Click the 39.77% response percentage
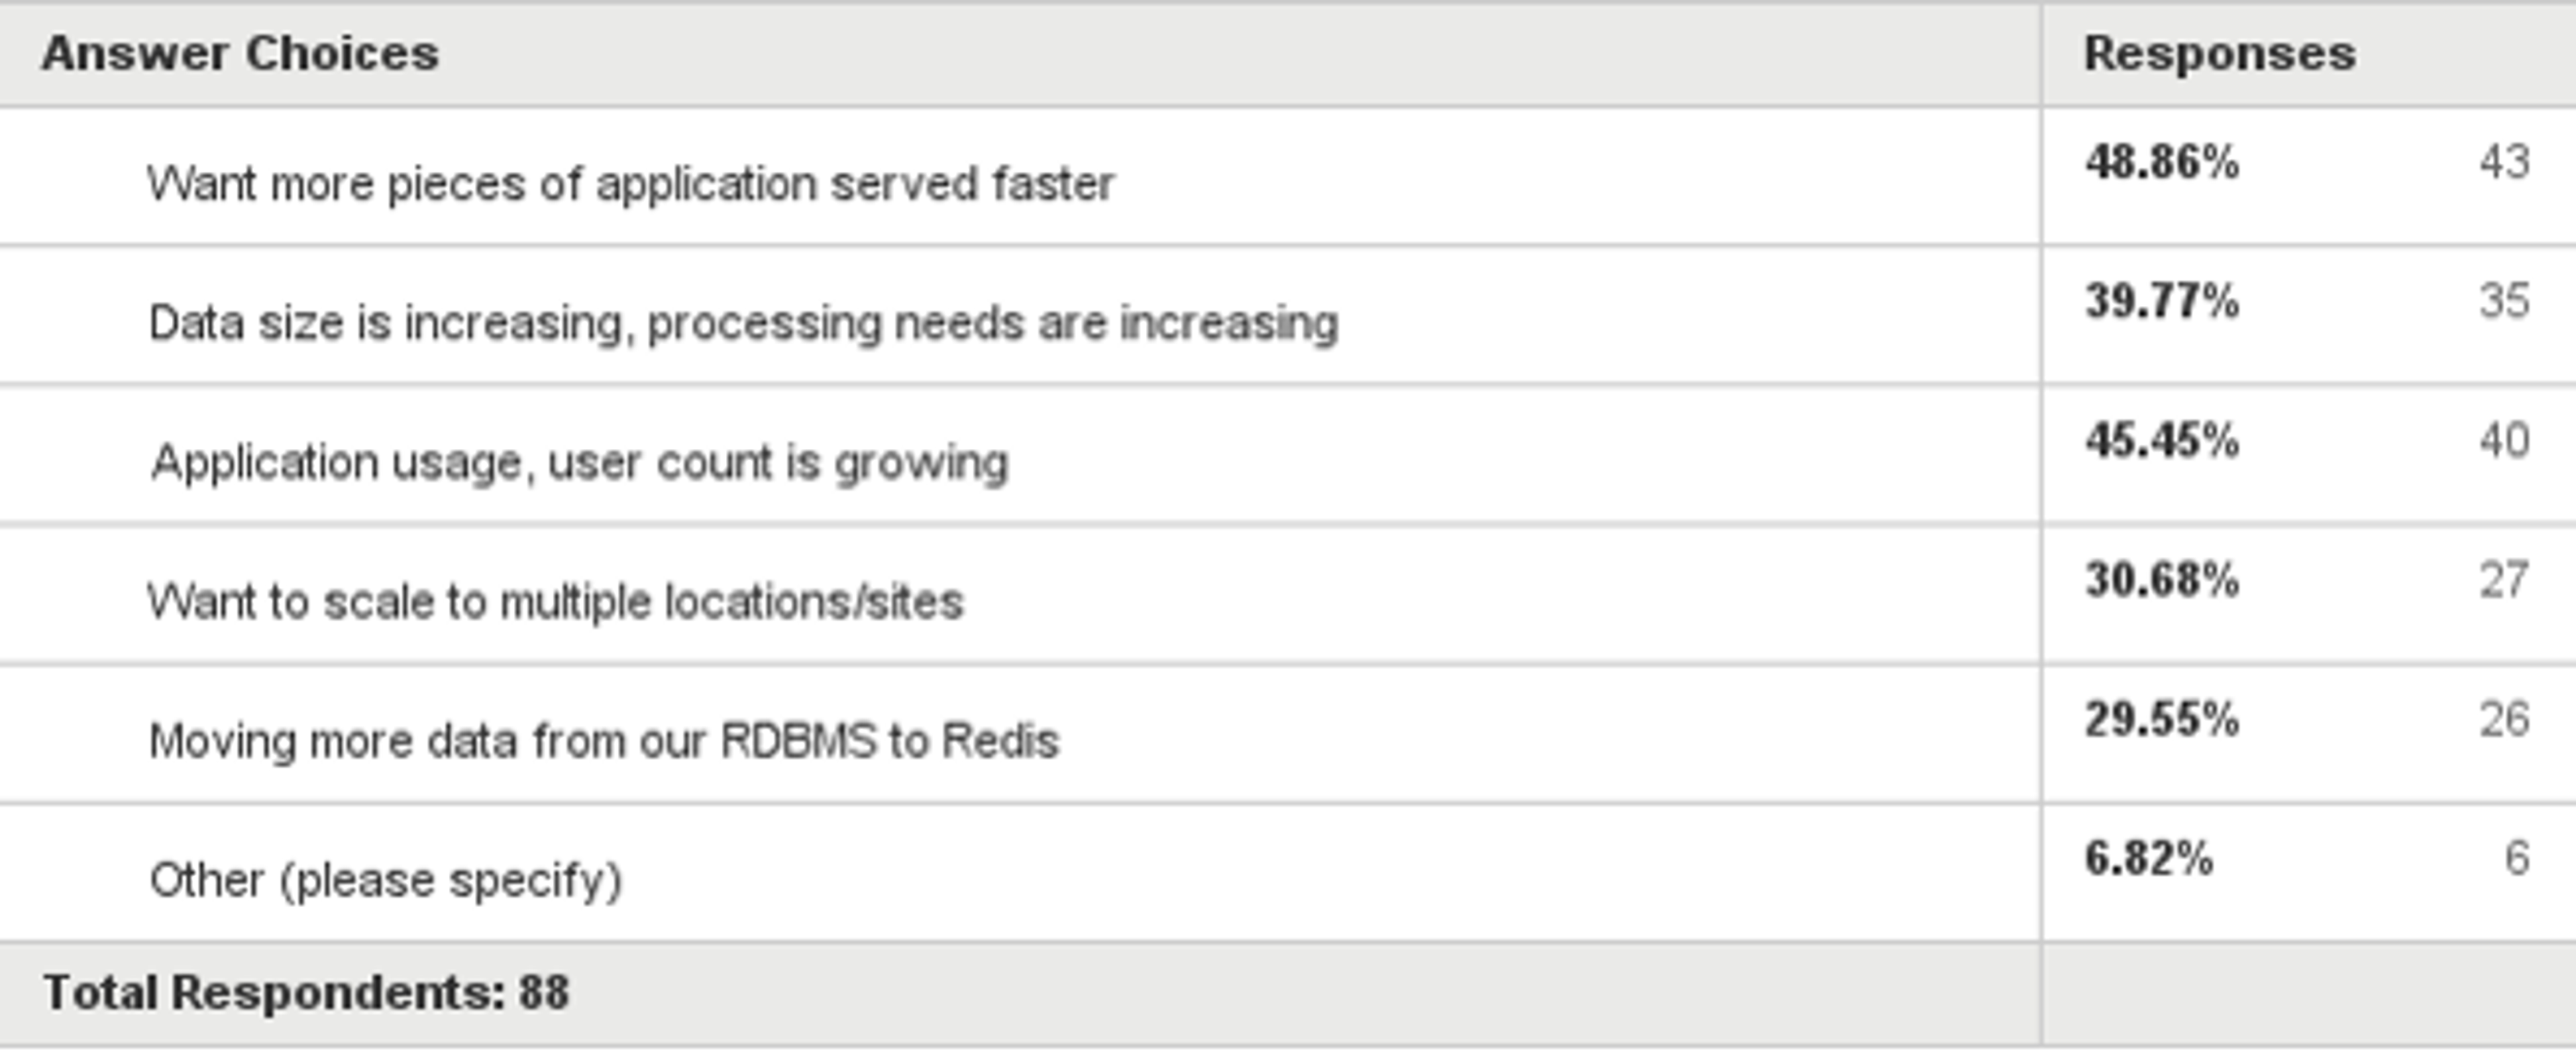Viewport: 2576px width, 1052px height. tap(2162, 301)
